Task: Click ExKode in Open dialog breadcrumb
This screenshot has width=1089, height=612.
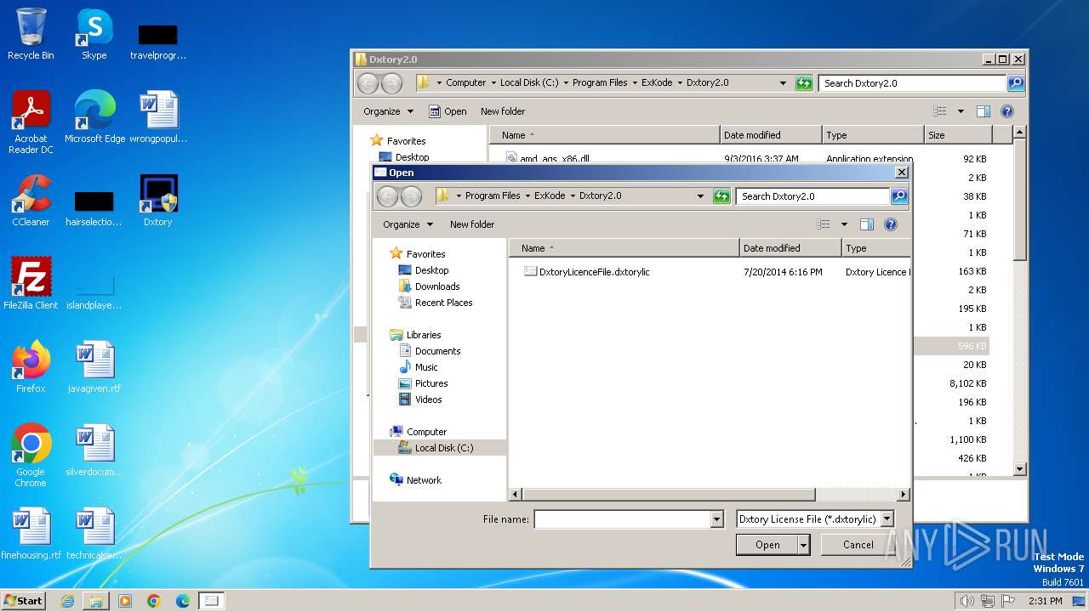Action: pyautogui.click(x=550, y=195)
